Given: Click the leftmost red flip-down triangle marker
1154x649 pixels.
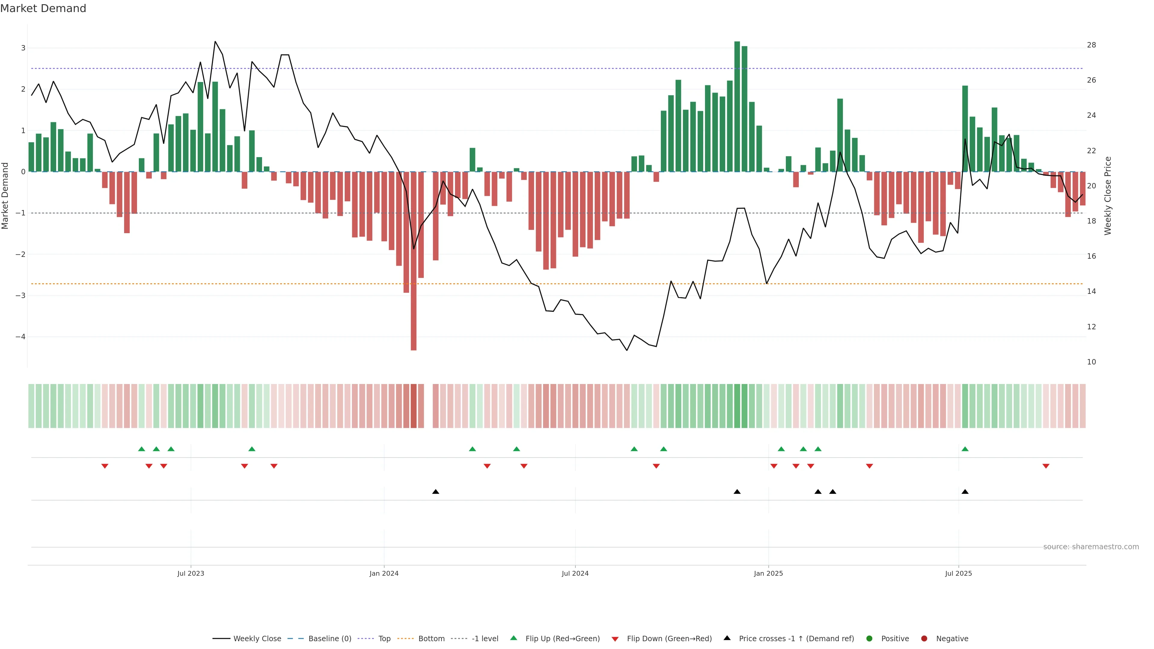Looking at the screenshot, I should 105,466.
